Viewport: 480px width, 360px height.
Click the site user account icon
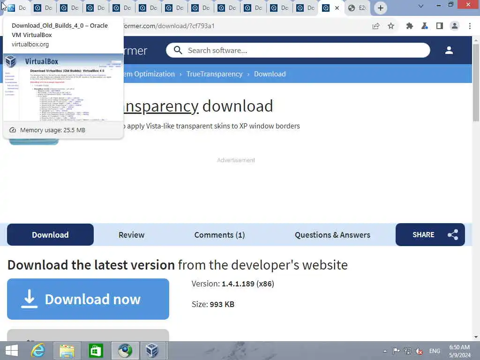[x=449, y=50]
